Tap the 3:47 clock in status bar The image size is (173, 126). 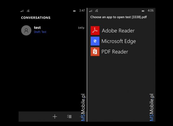tap(82, 10)
